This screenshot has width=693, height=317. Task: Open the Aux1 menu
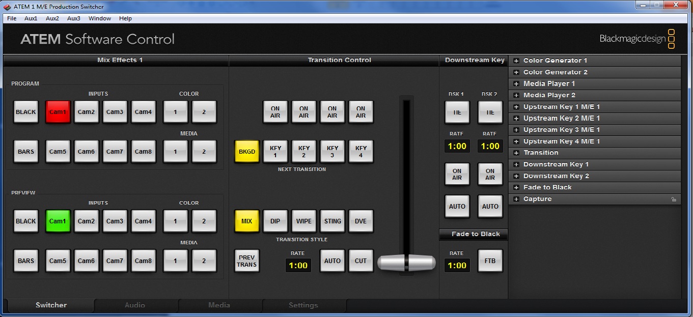click(x=31, y=18)
